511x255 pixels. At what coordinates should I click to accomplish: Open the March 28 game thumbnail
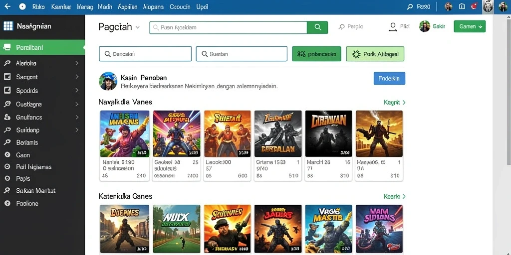[x=328, y=133]
